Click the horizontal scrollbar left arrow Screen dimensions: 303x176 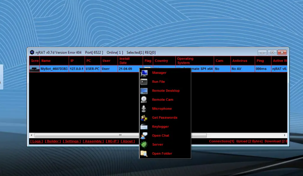click(x=32, y=135)
